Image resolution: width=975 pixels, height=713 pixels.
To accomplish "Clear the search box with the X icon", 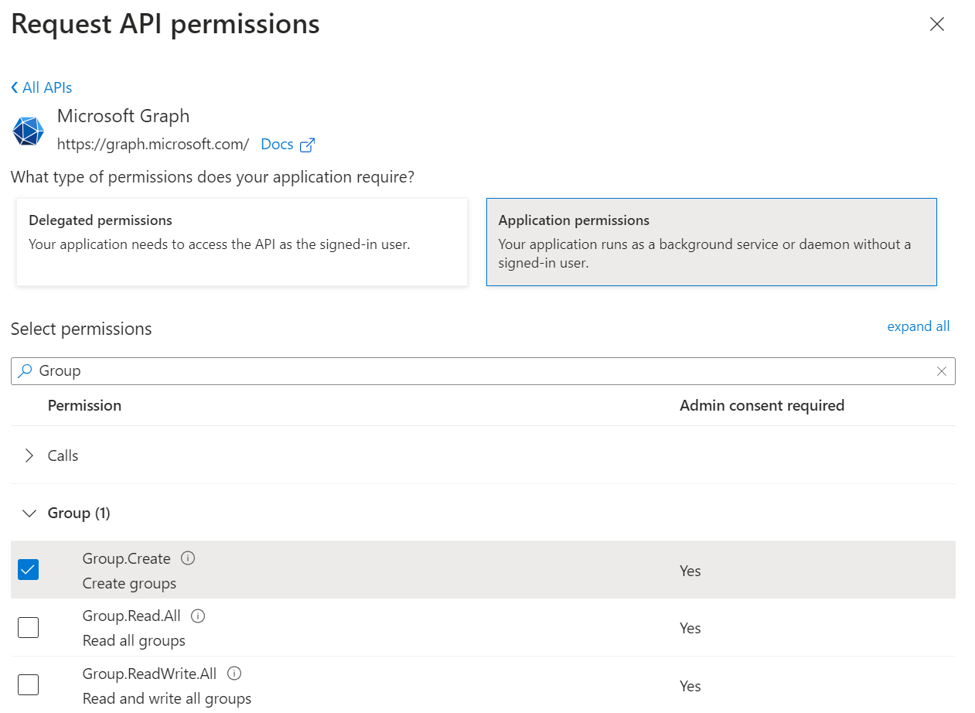I will (941, 371).
